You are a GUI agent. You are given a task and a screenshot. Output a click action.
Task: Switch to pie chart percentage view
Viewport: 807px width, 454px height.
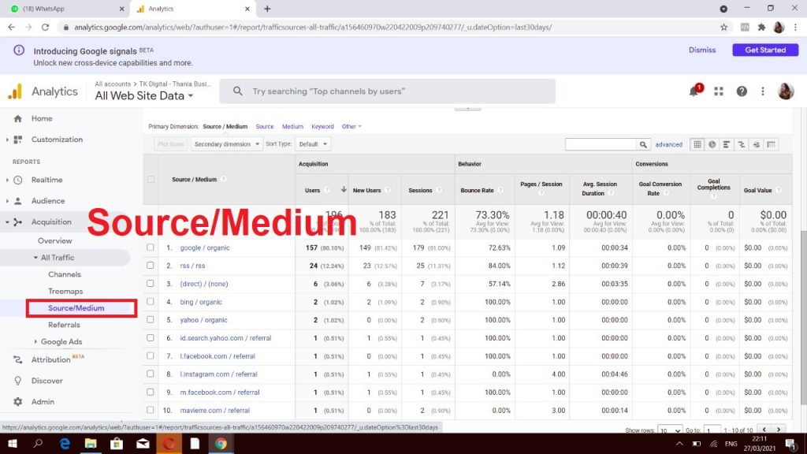point(712,144)
